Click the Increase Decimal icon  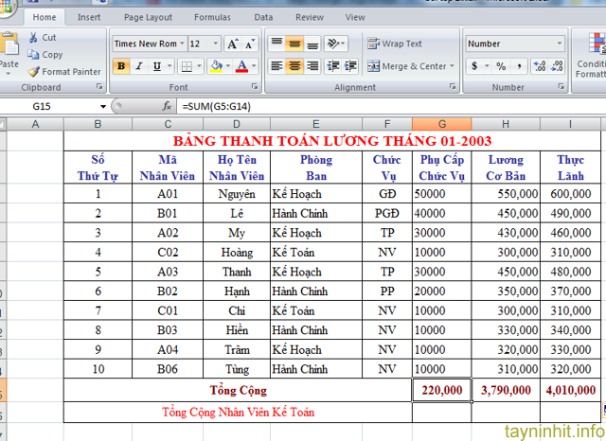click(x=540, y=66)
